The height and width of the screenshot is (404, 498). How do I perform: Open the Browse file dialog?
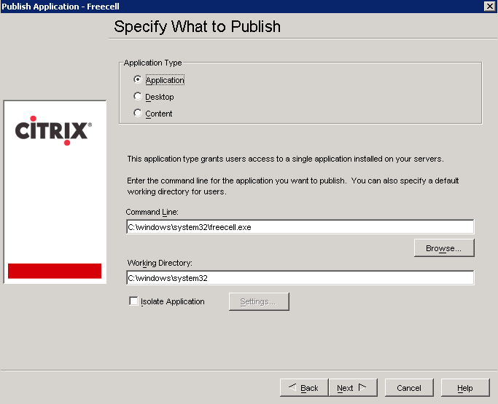point(444,248)
